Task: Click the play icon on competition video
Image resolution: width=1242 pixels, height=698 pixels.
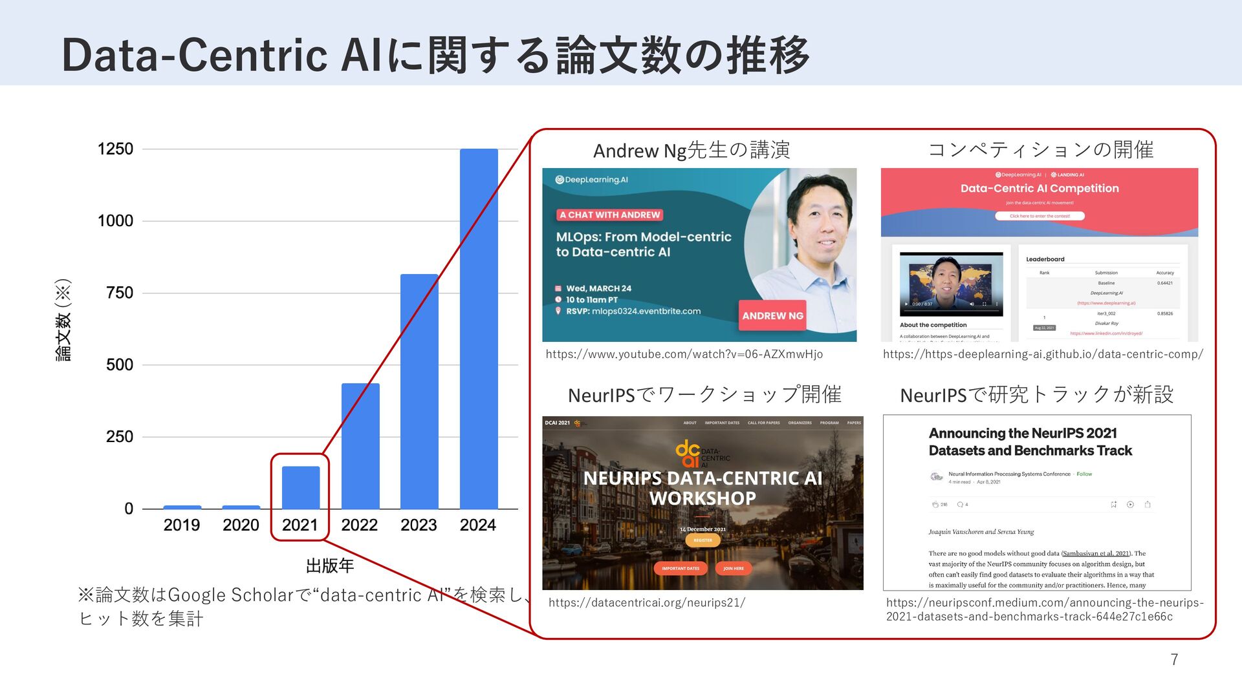Action: (x=907, y=304)
